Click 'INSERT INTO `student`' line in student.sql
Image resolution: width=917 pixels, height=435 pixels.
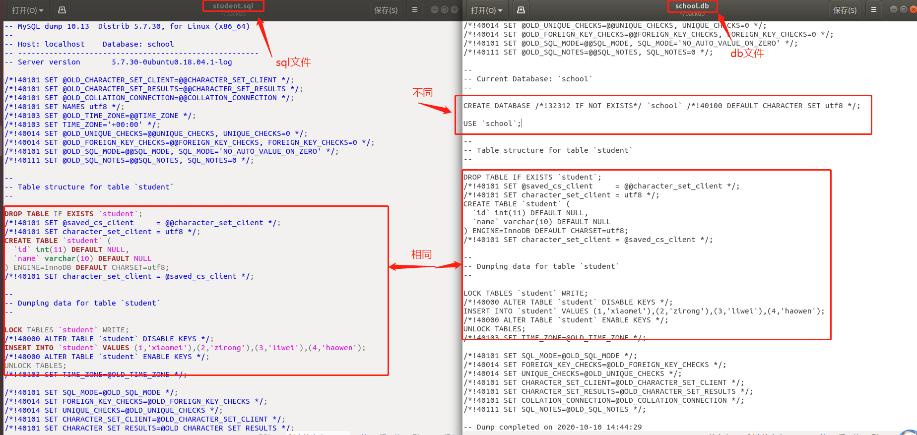185,348
